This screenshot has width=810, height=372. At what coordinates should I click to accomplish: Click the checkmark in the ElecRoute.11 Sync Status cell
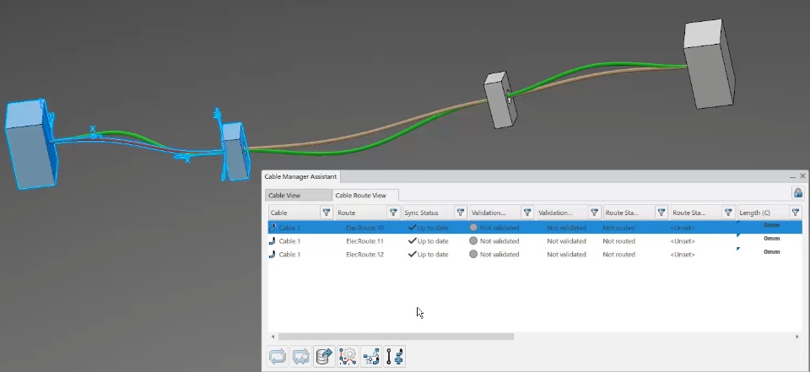coord(412,240)
